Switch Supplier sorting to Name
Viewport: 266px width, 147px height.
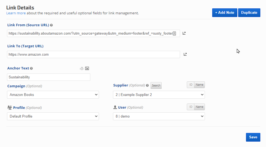point(199,85)
